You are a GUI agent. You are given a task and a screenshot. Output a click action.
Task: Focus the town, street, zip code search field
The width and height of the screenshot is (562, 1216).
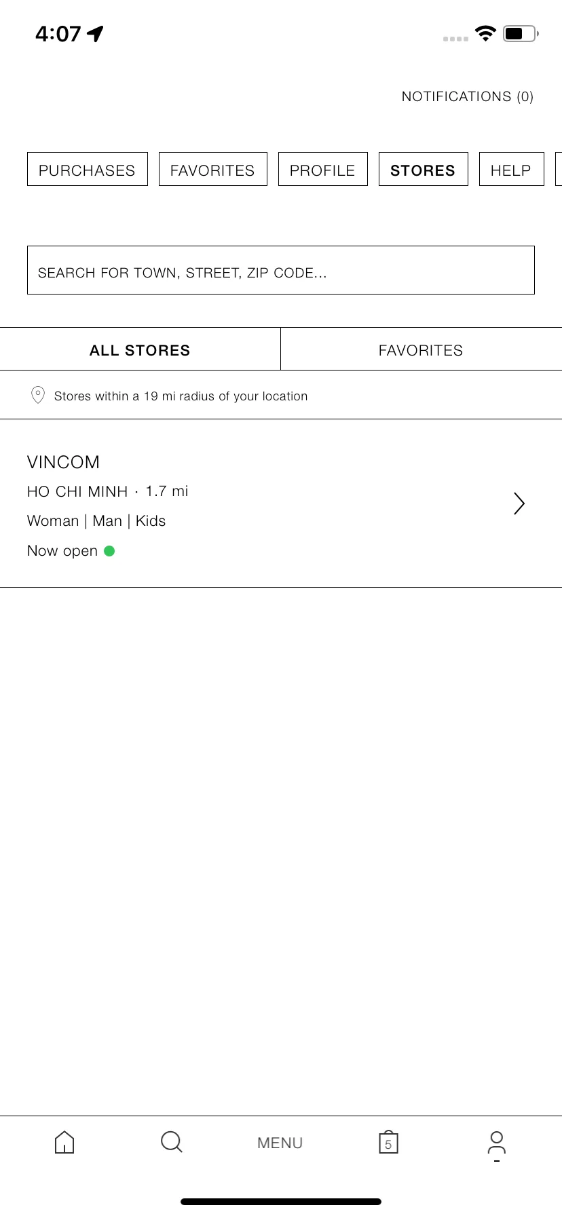pyautogui.click(x=281, y=270)
